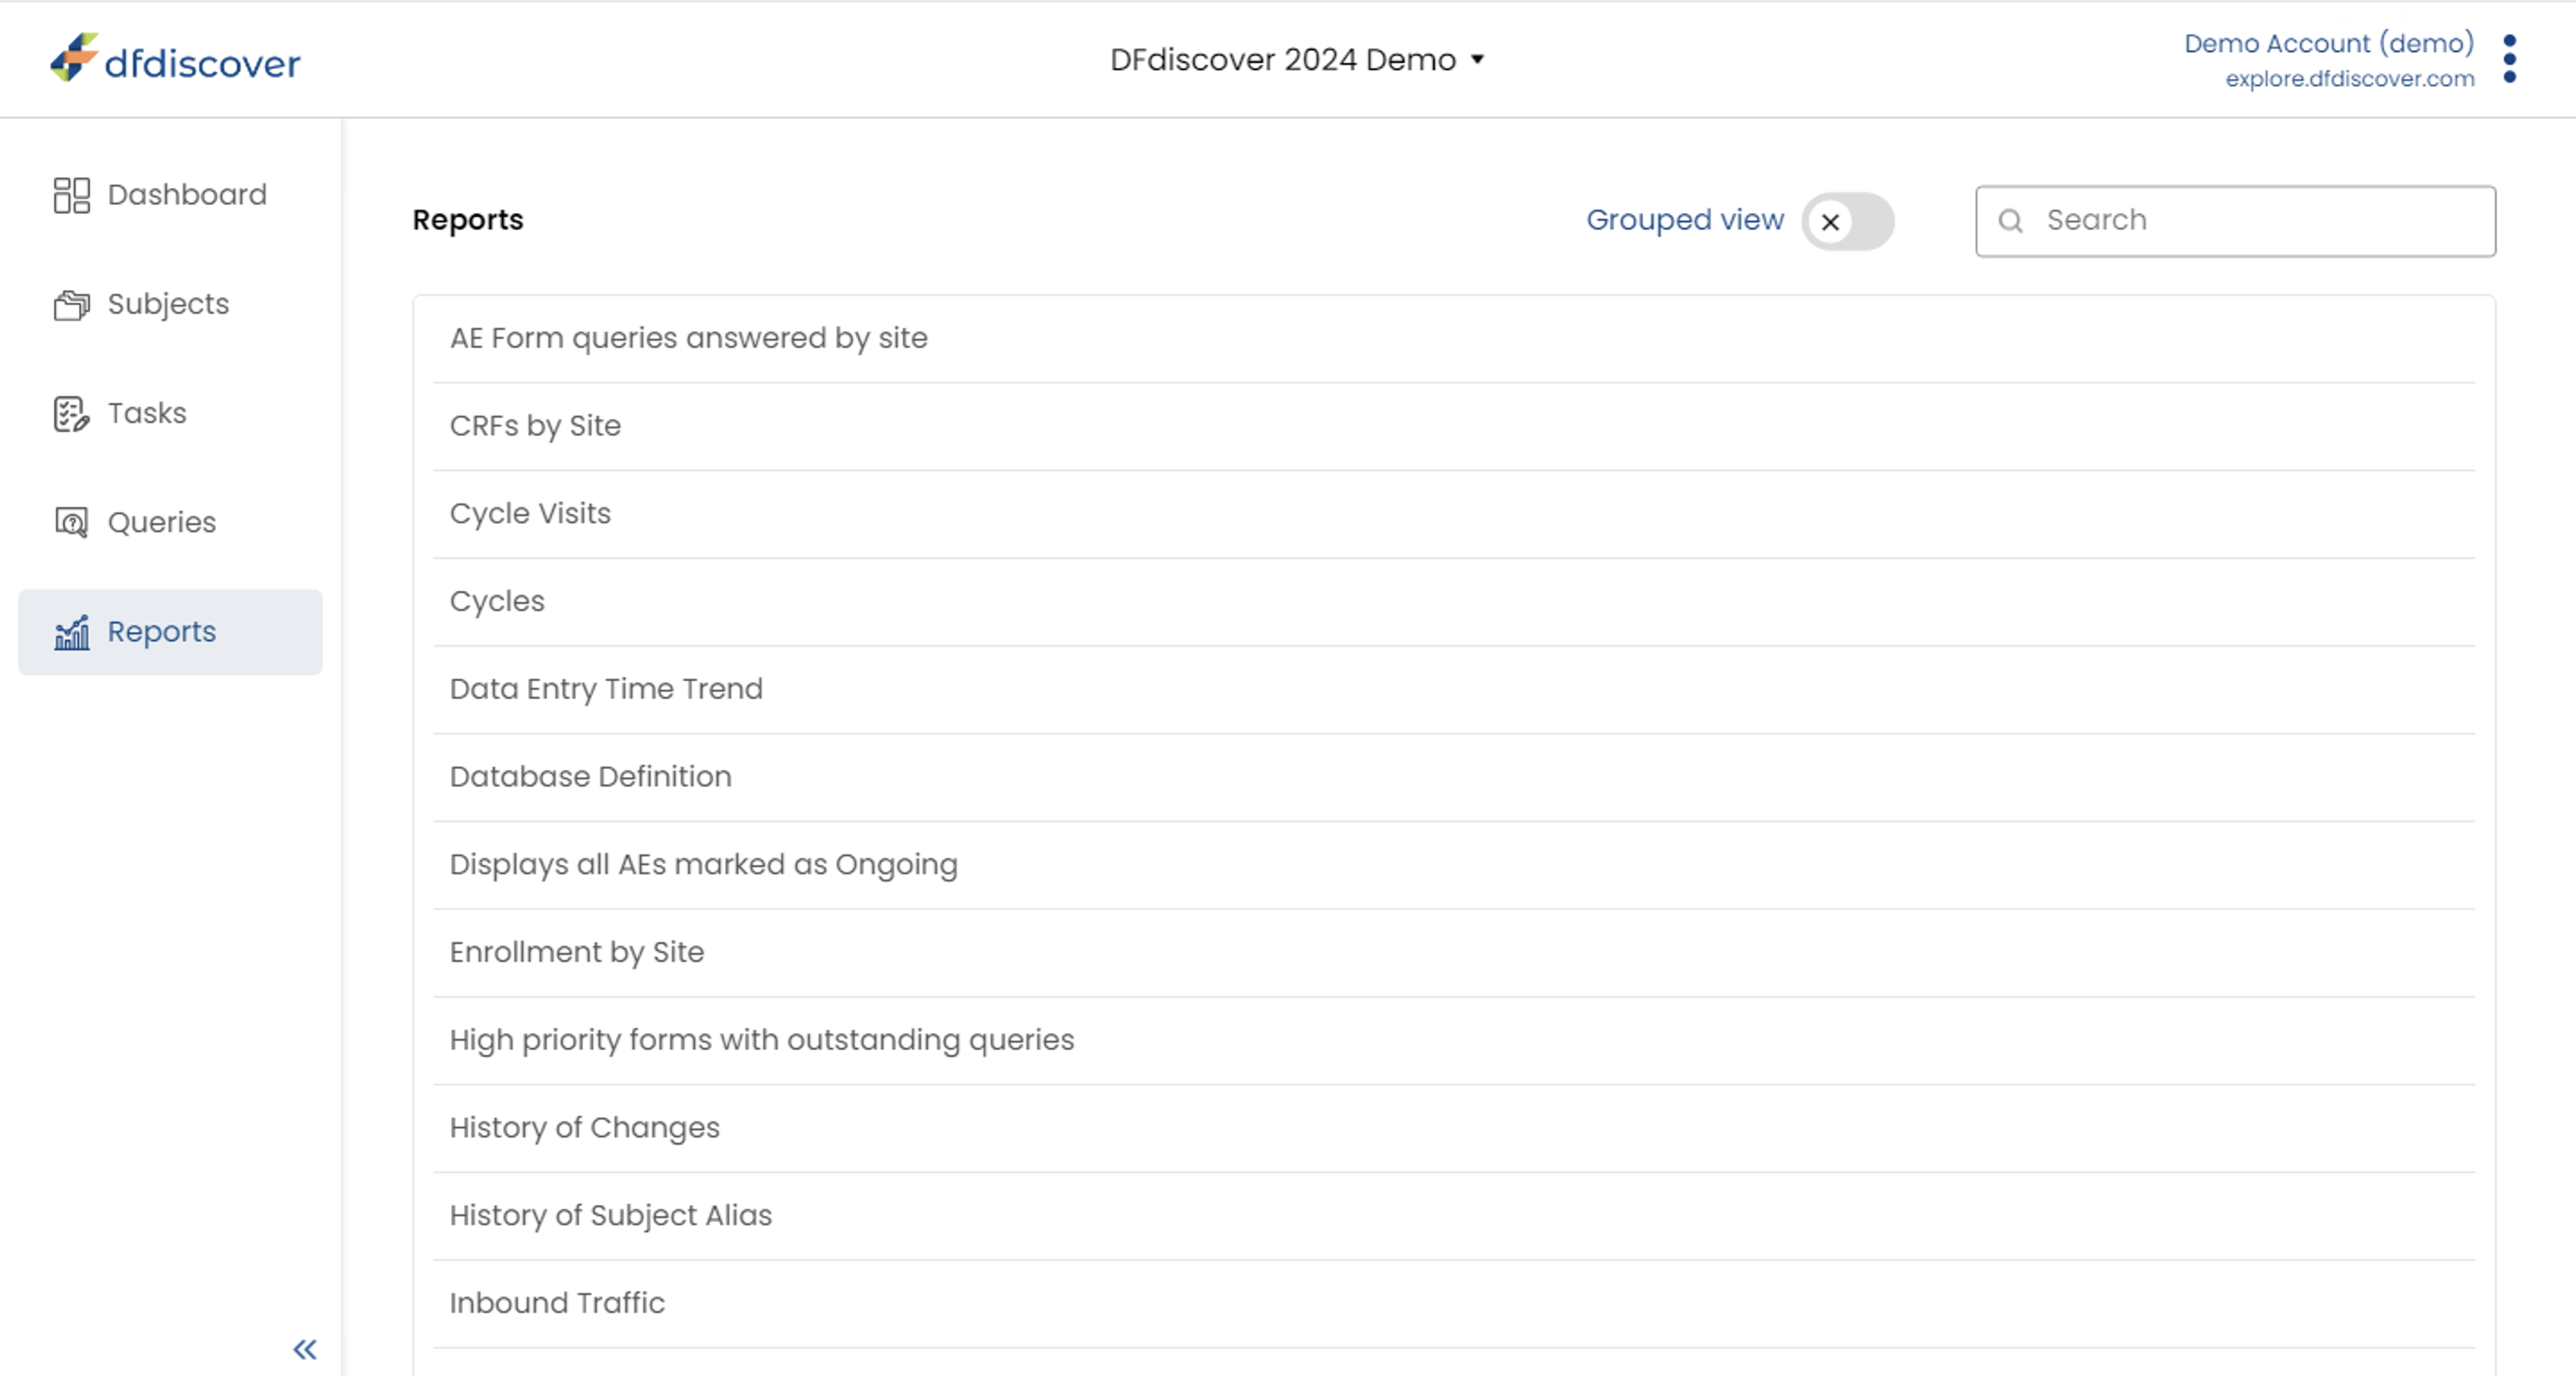
Task: Open the Enrollment by Site report
Action: pos(1454,953)
